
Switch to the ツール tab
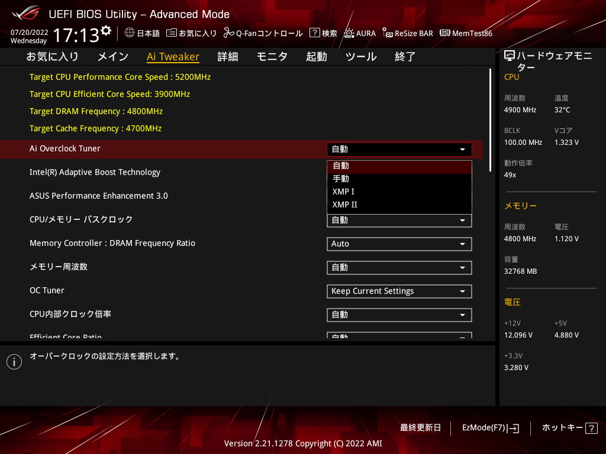click(361, 57)
